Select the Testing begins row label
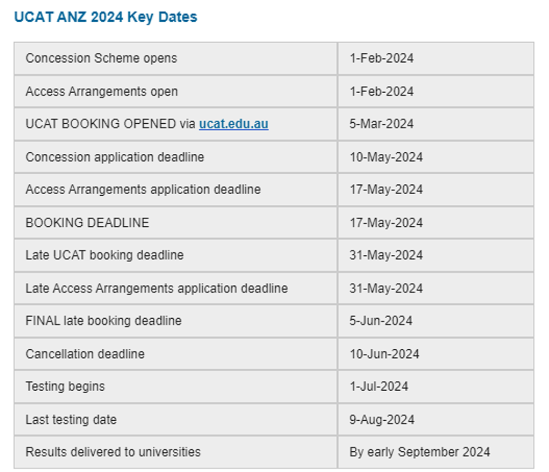 point(65,386)
